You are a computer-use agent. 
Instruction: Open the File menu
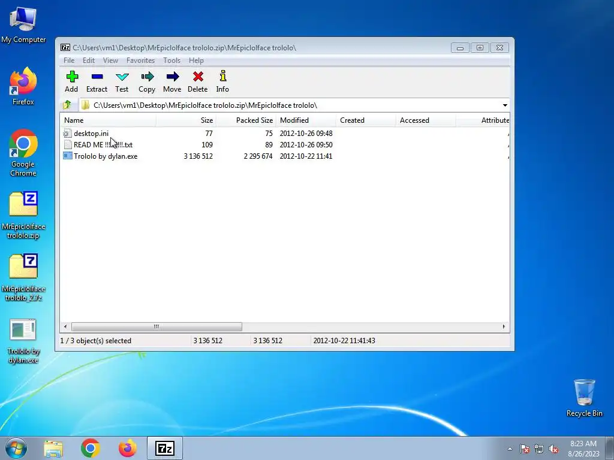click(x=69, y=60)
